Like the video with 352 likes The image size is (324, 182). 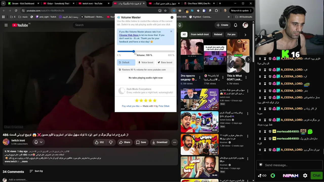tap(99, 142)
